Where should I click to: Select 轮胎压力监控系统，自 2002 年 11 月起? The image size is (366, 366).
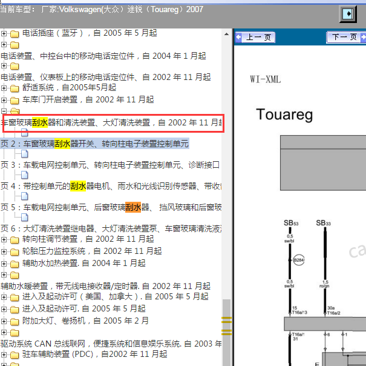pyautogui.click(x=92, y=251)
